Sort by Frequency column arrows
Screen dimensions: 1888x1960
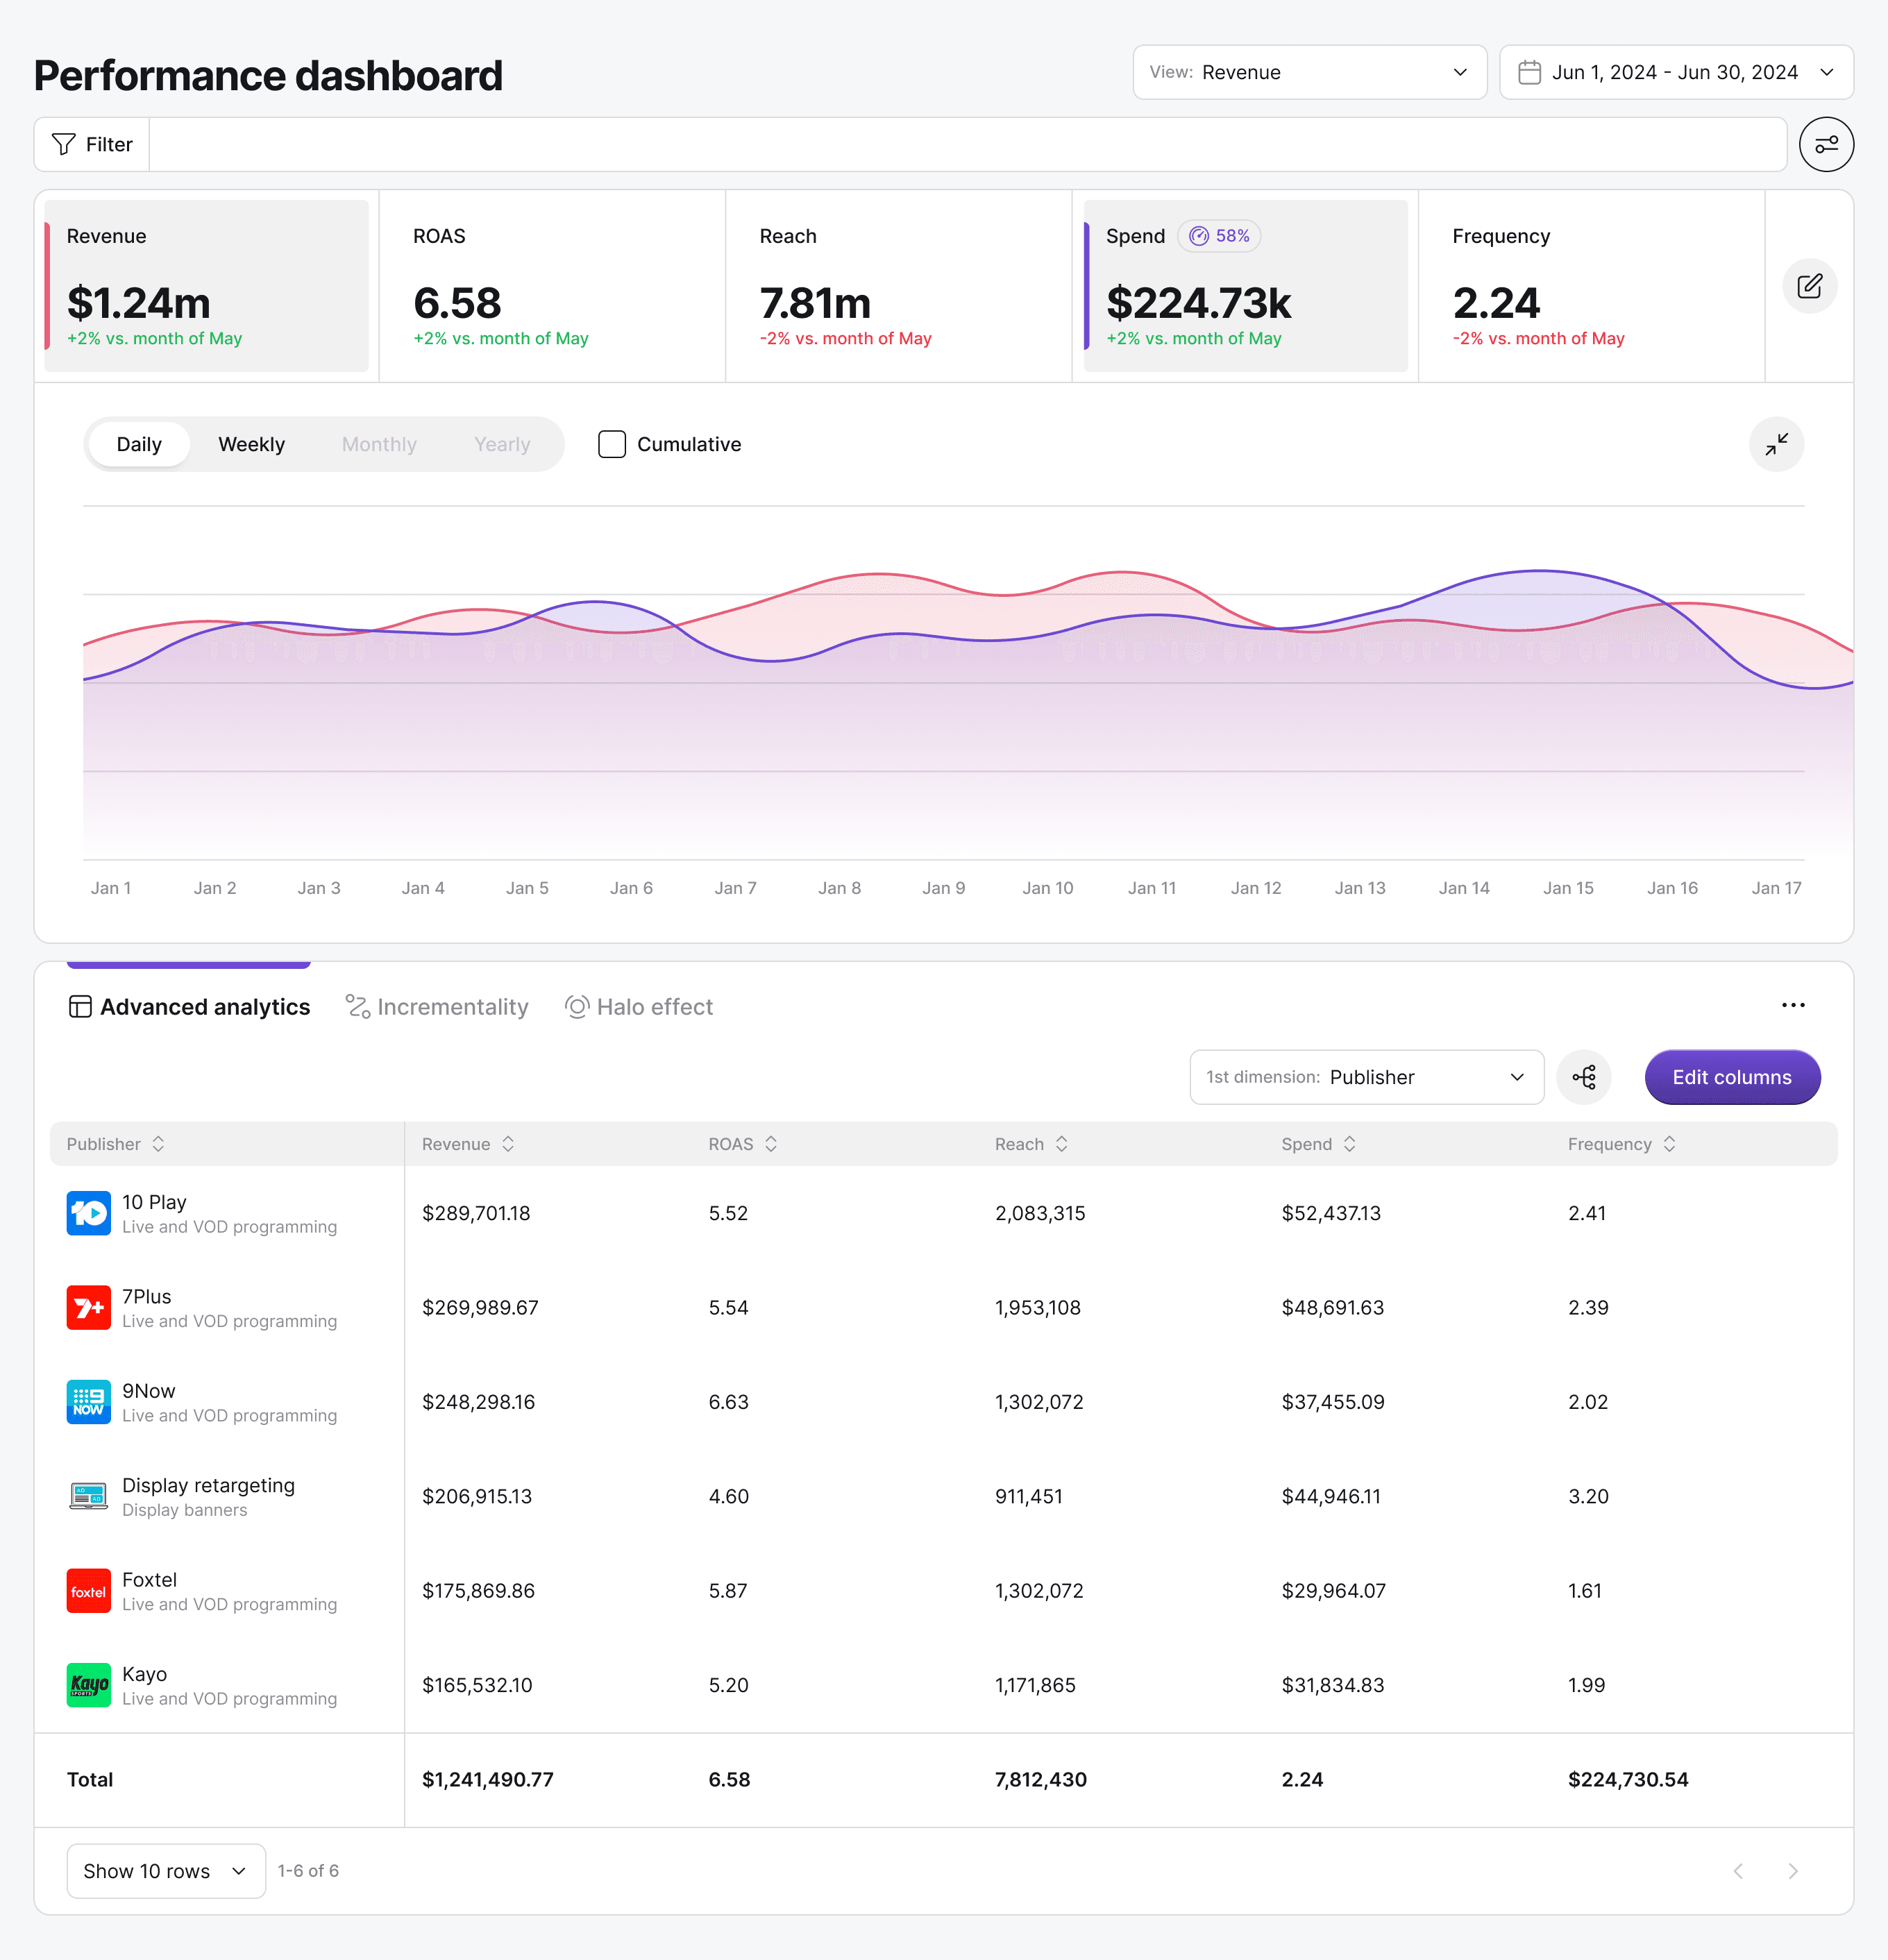(x=1669, y=1144)
